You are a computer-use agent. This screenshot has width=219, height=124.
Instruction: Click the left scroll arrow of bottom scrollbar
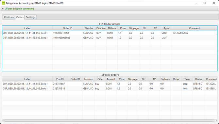(x=3, y=120)
